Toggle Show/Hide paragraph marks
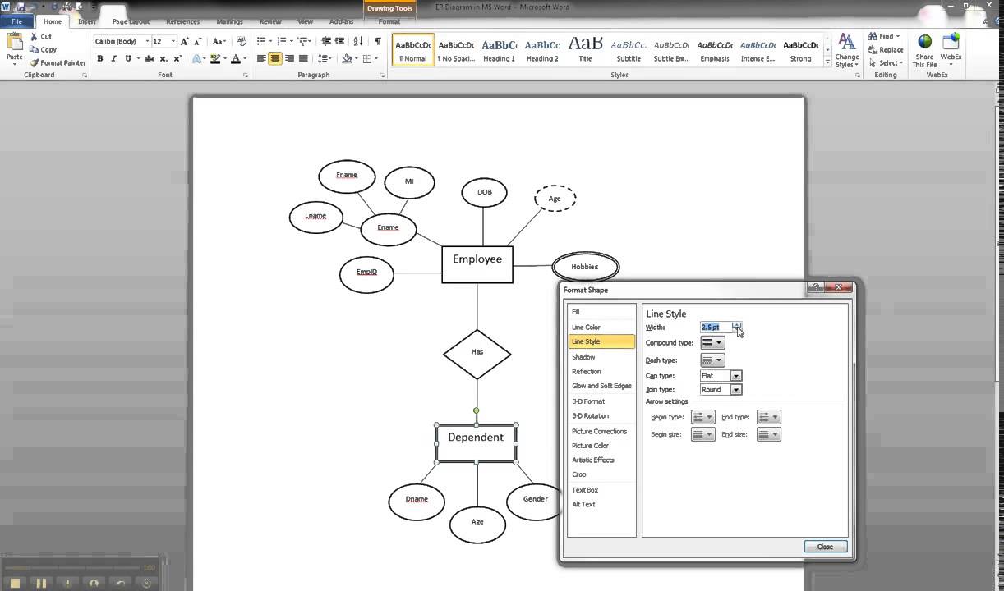This screenshot has width=1004, height=591. (378, 41)
